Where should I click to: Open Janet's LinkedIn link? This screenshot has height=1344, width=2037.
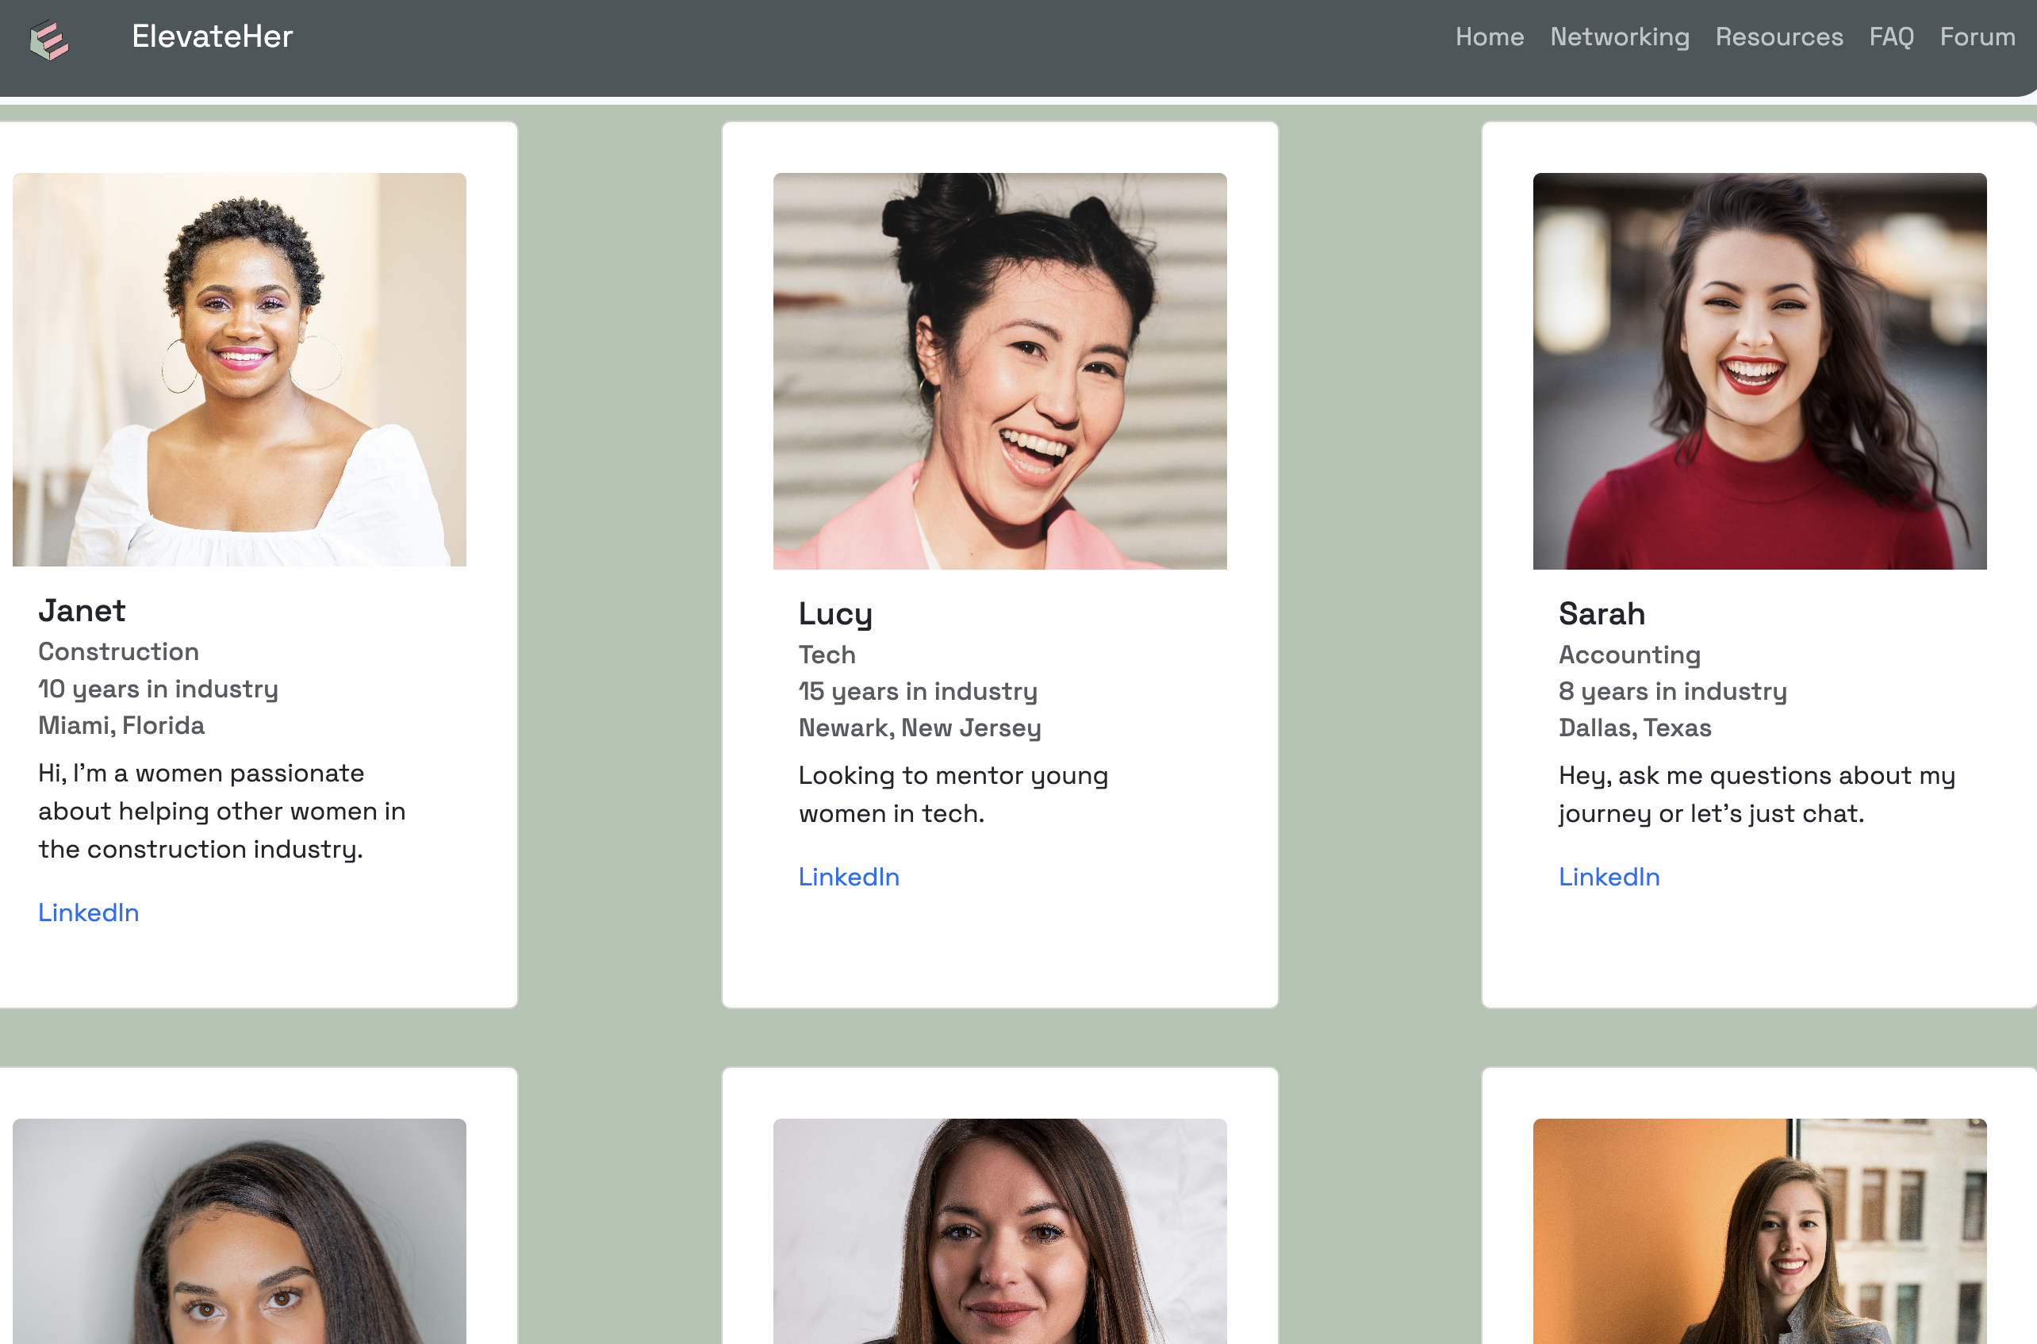88,912
